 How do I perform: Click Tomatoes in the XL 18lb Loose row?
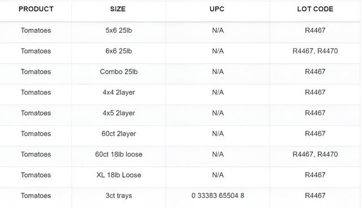tap(36, 175)
